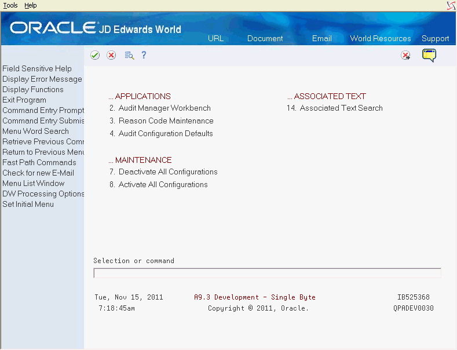The width and height of the screenshot is (457, 350).
Task: Click Return to Previous Menu
Action: [43, 152]
